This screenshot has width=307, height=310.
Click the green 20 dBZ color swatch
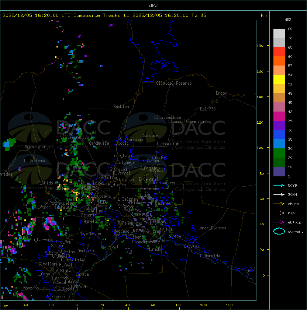[279, 153]
